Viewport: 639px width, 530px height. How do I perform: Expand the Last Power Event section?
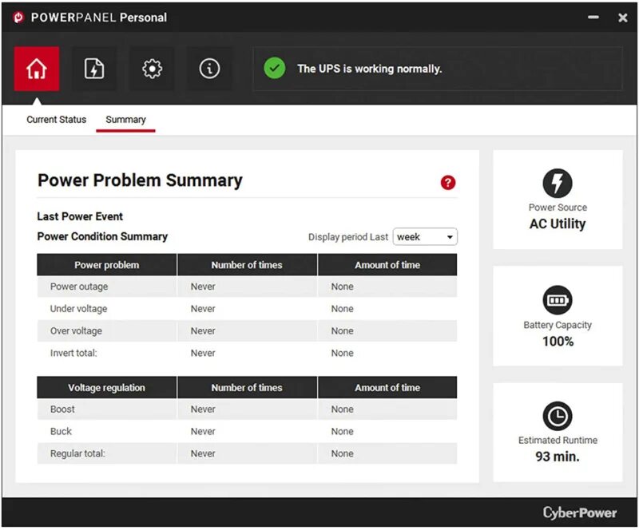[79, 216]
